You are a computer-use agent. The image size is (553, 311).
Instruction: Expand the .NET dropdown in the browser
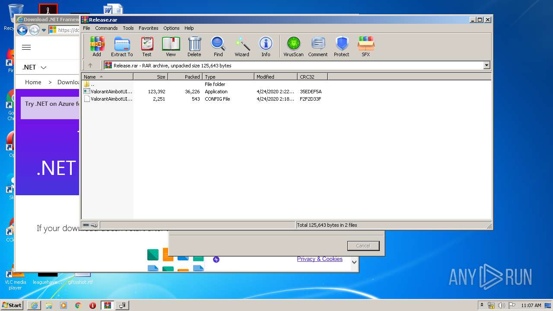point(34,67)
